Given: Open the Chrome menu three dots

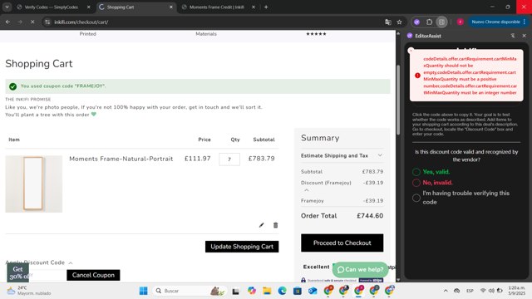Looking at the screenshot, I should (525, 22).
